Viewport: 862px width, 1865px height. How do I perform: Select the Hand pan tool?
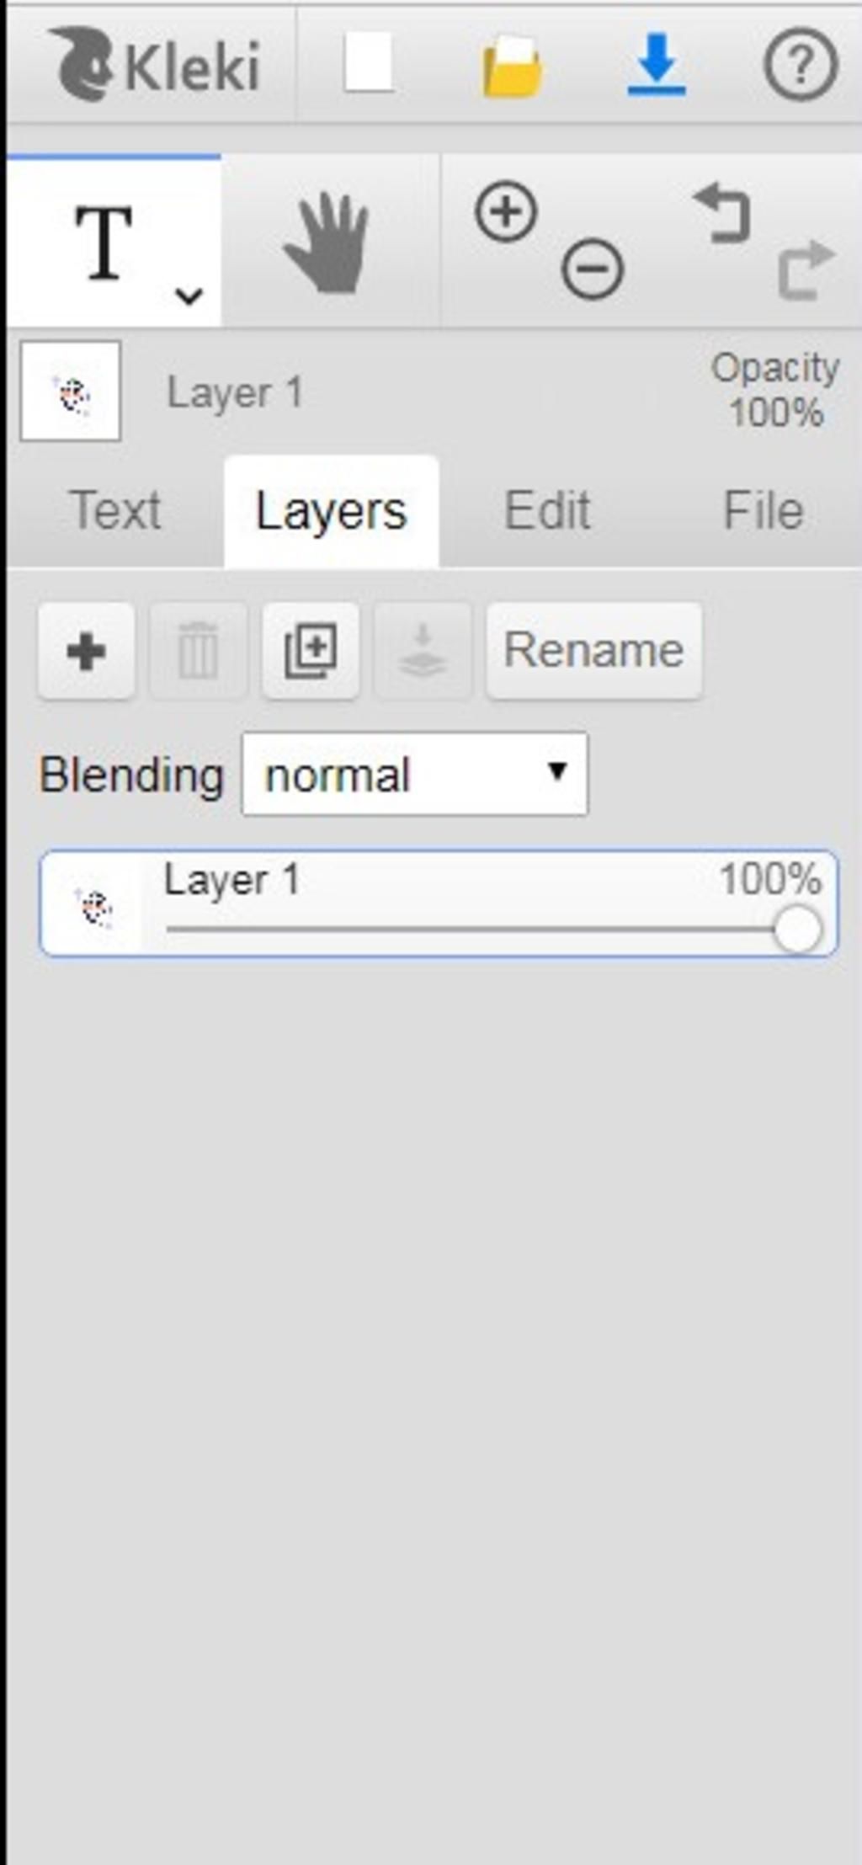(x=328, y=242)
